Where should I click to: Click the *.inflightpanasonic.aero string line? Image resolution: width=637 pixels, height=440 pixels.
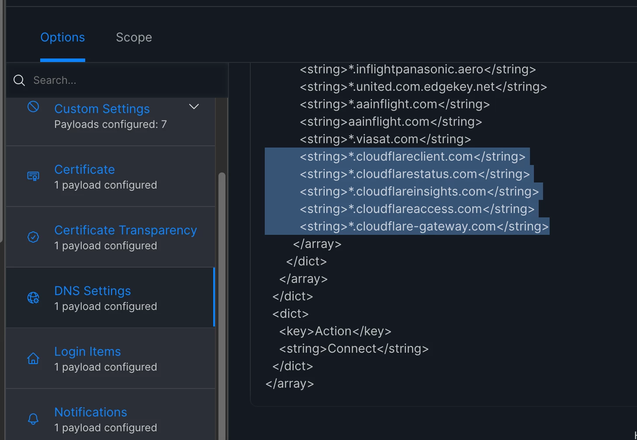418,69
